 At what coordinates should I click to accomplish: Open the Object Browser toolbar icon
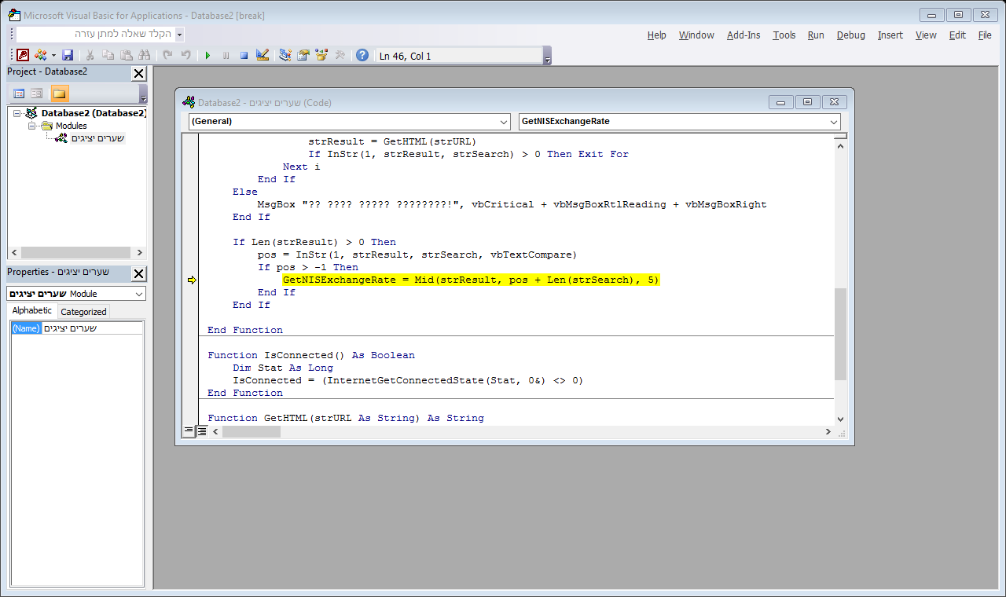click(x=321, y=55)
